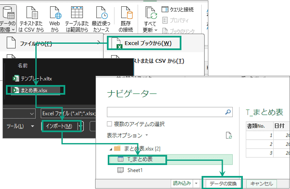
Task: Open the file name combo box arrow
Action: point(32,114)
